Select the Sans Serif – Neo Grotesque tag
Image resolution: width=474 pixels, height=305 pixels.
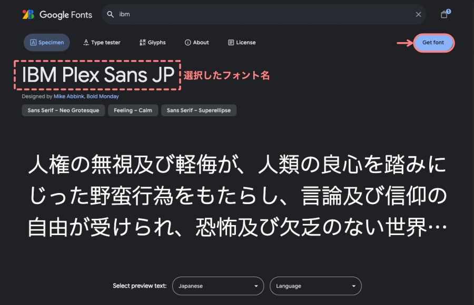tap(63, 110)
